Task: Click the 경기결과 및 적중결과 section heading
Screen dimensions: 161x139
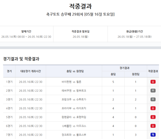Action: [21, 59]
